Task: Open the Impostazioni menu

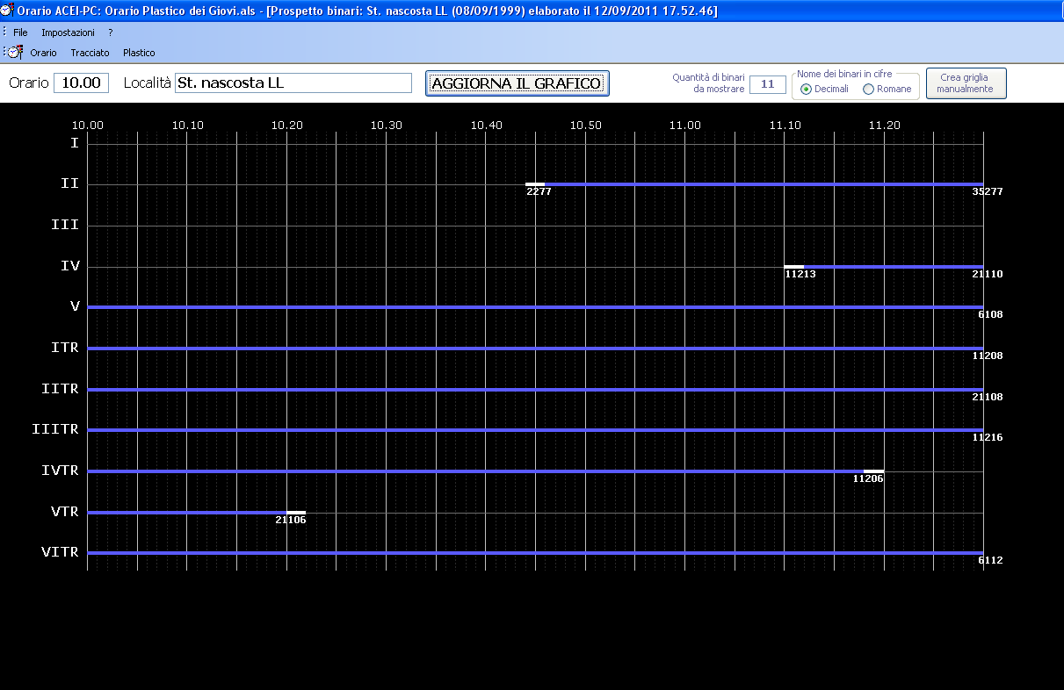Action: tap(68, 32)
